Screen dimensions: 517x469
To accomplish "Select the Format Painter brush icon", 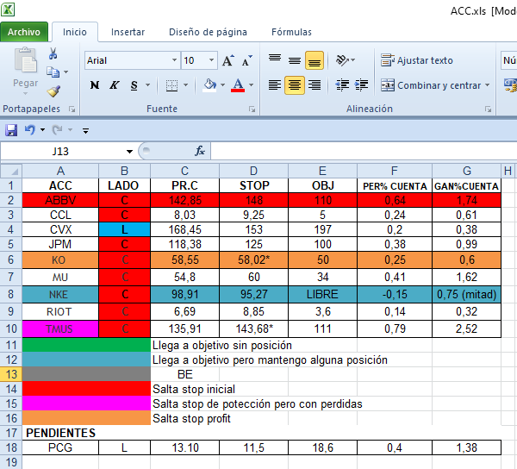I will click(x=53, y=91).
